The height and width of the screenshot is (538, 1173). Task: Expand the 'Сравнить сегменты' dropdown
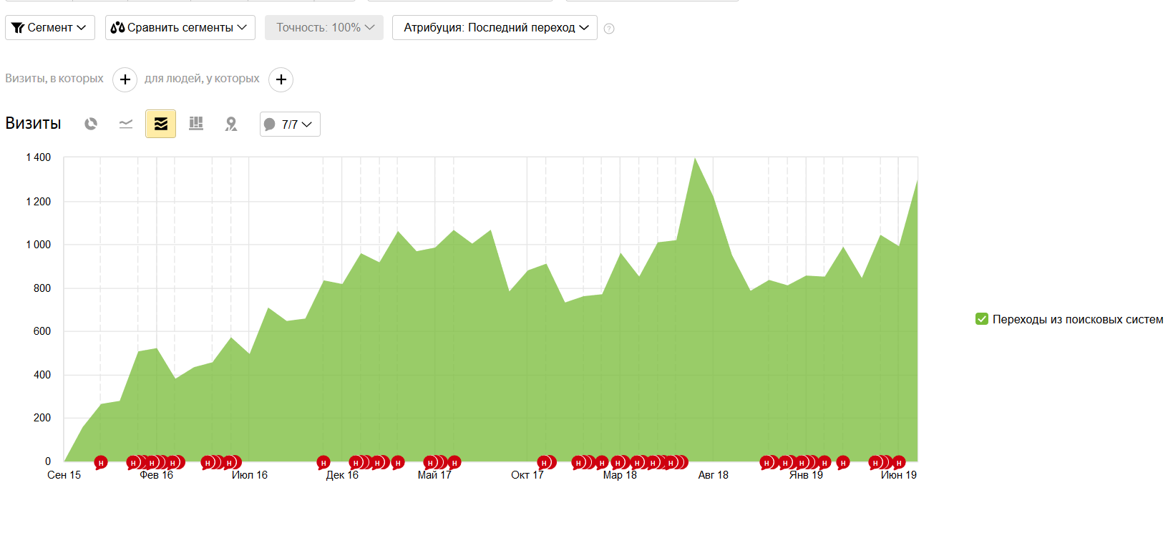[180, 27]
